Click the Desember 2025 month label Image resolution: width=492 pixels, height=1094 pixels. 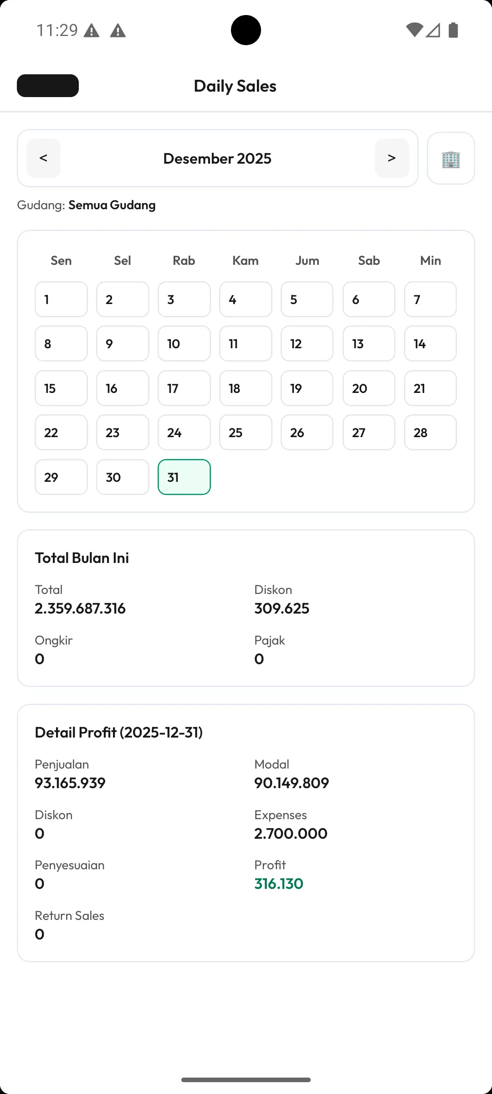tap(217, 158)
